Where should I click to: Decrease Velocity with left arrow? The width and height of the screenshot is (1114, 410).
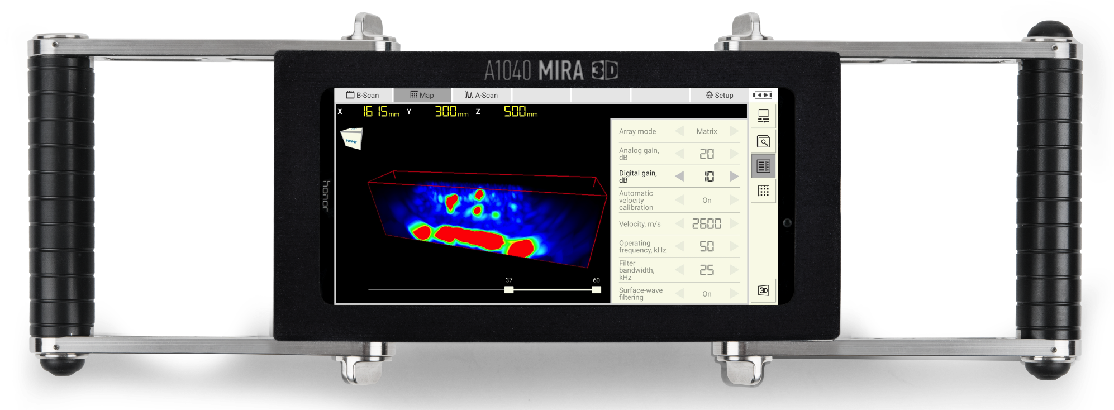(679, 224)
